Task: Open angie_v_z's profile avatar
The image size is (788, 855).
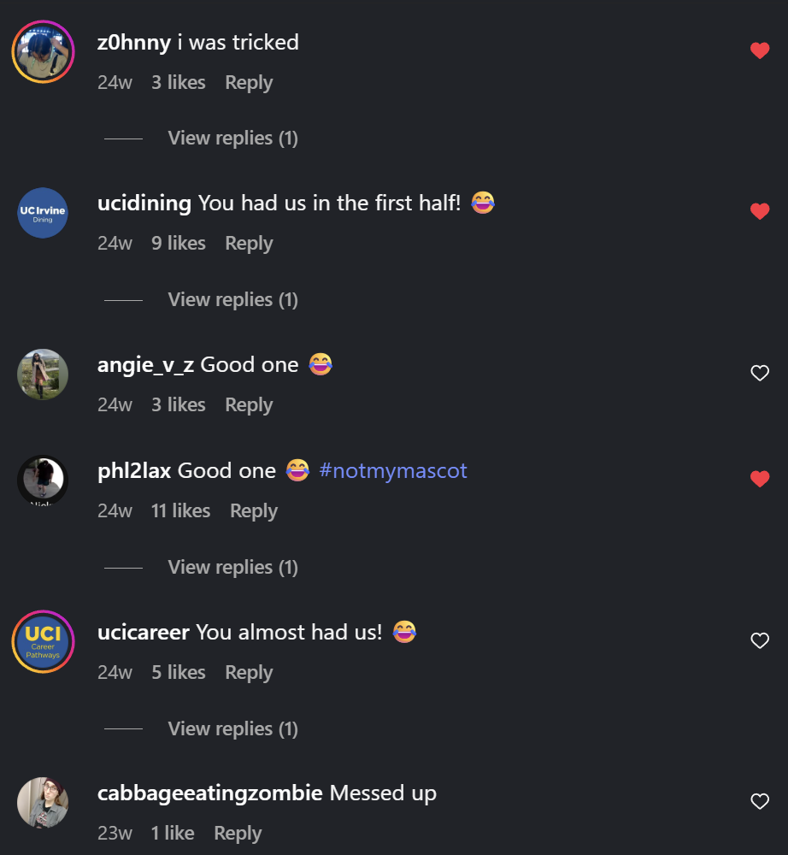Action: [43, 374]
